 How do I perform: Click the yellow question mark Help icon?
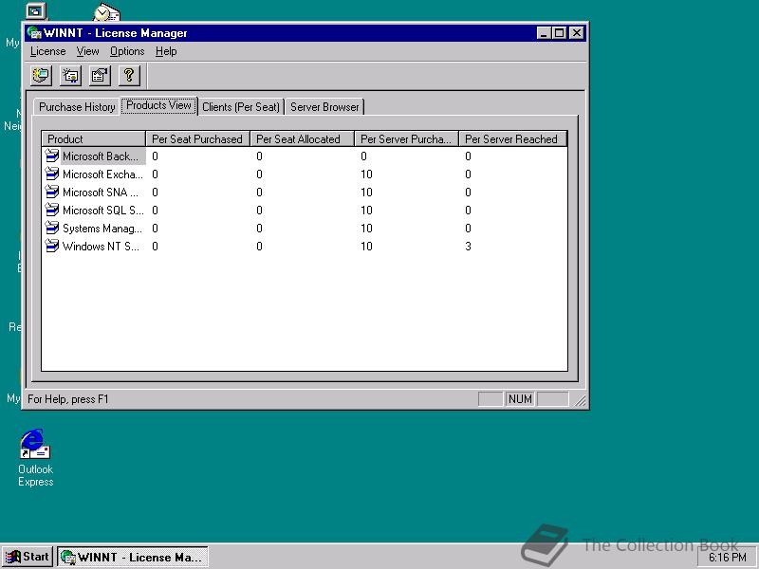[x=129, y=76]
